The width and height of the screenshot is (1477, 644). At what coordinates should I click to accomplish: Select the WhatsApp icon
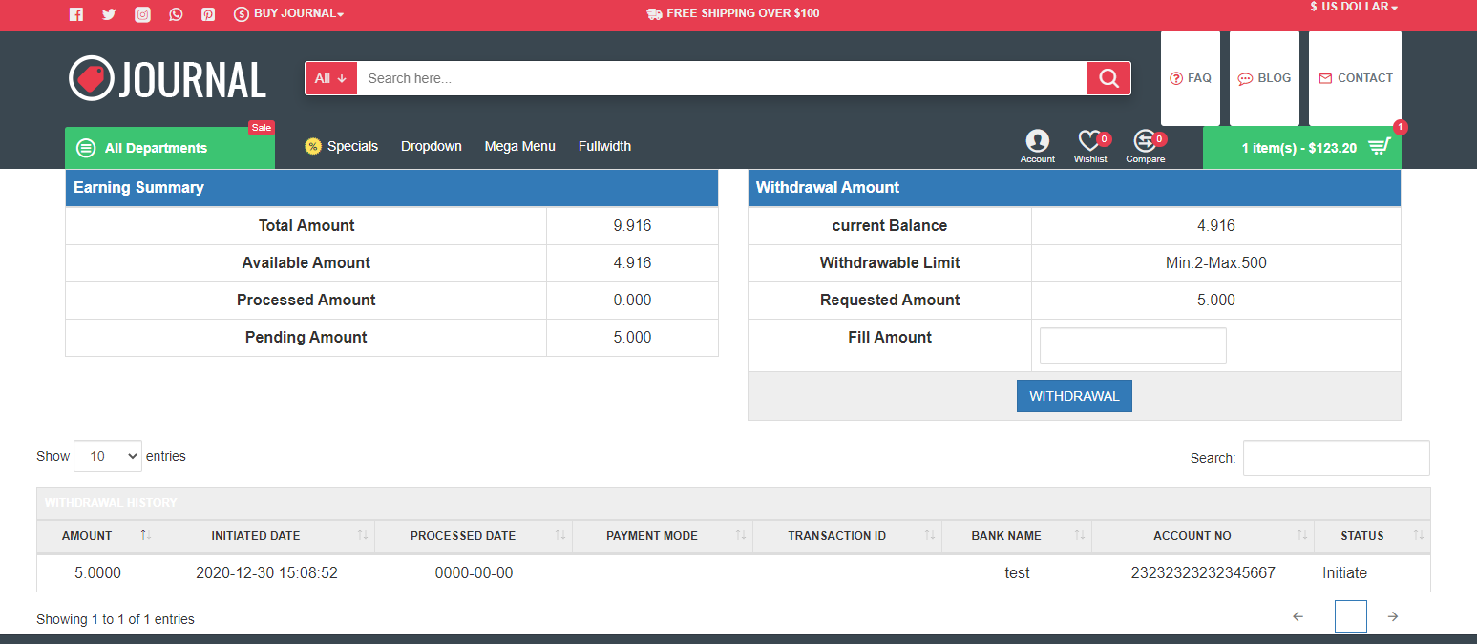point(176,13)
